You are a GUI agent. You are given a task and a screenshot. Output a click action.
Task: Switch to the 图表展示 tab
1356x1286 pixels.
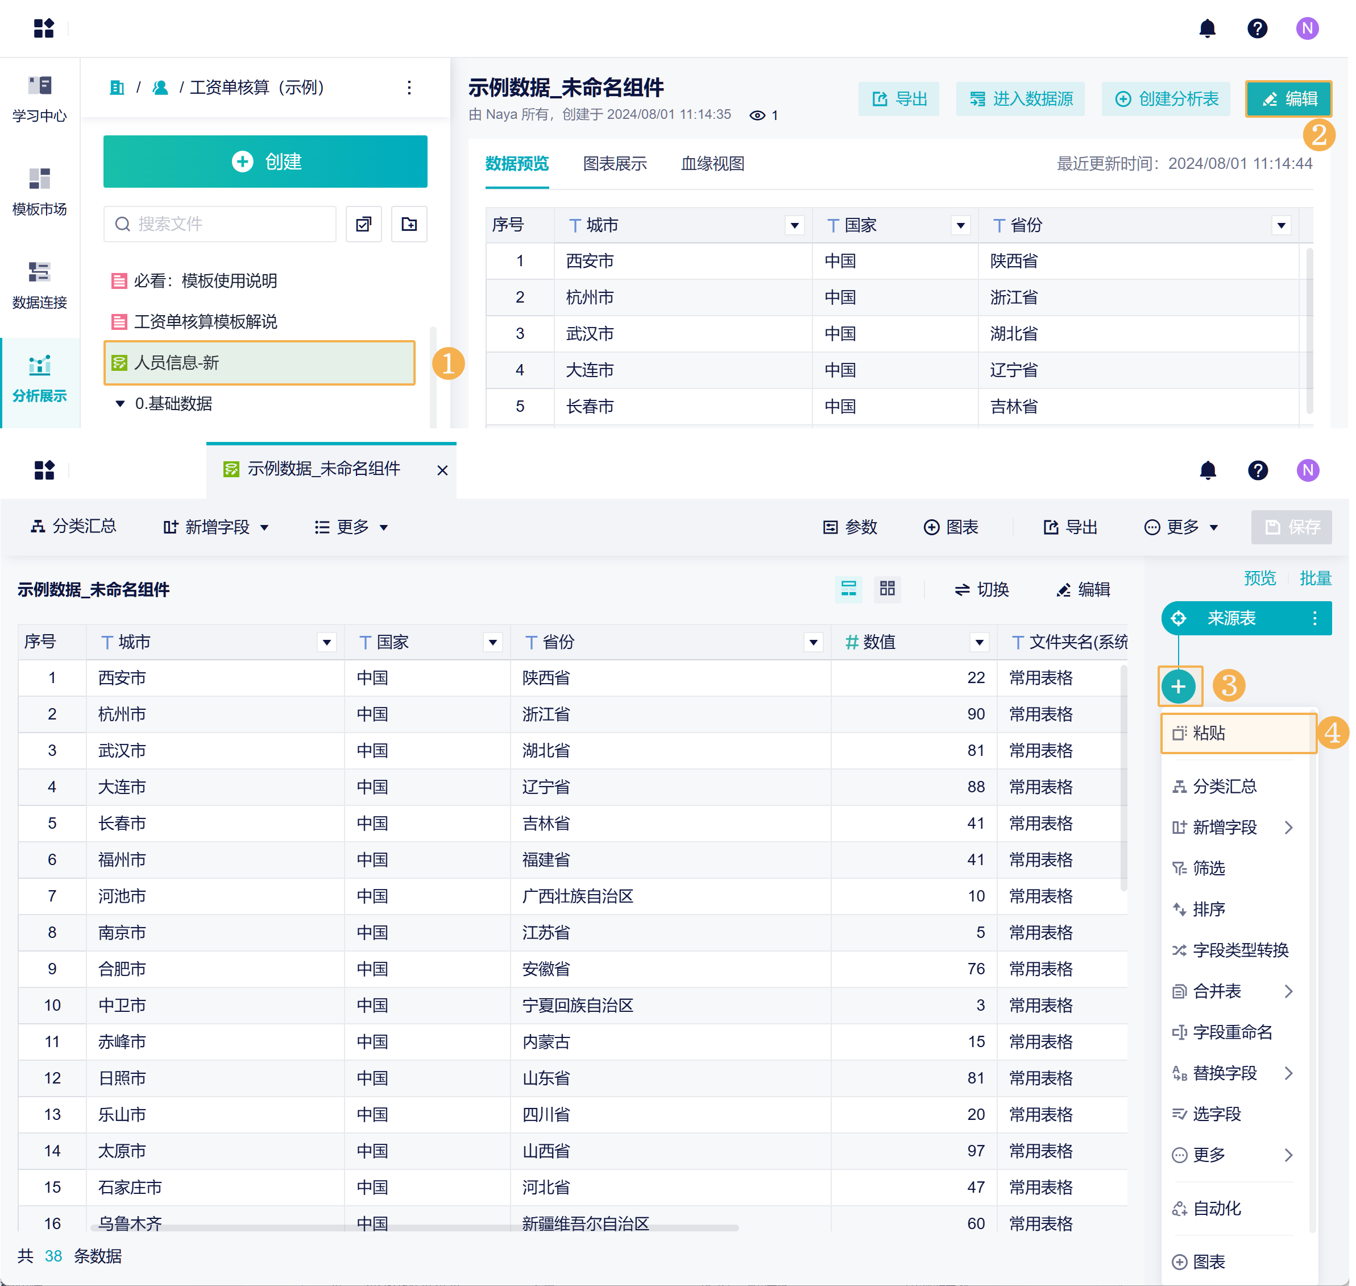point(614,164)
